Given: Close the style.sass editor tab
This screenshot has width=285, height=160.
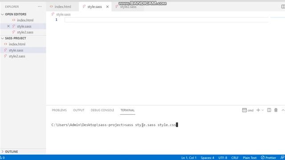Looking at the screenshot, I should [x=107, y=7].
